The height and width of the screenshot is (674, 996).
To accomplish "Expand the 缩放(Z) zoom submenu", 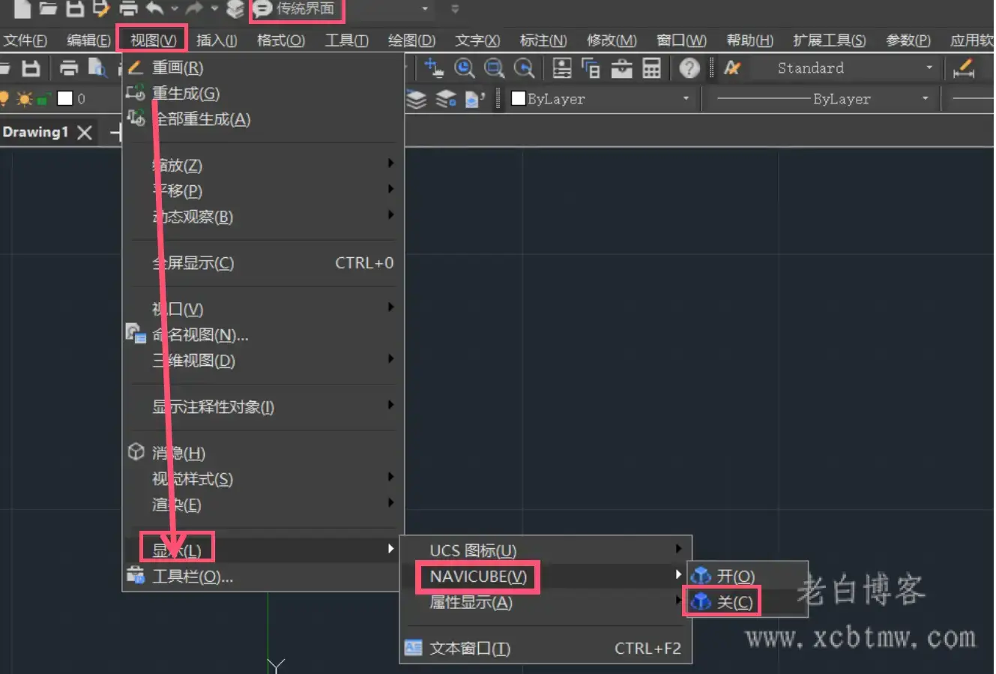I will point(178,164).
